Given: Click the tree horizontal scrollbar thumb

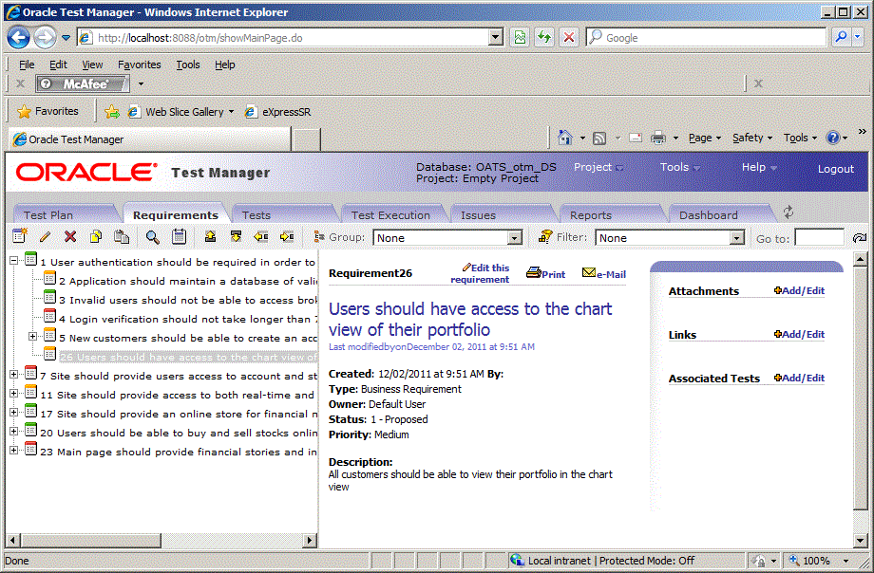Looking at the screenshot, I should click(91, 540).
